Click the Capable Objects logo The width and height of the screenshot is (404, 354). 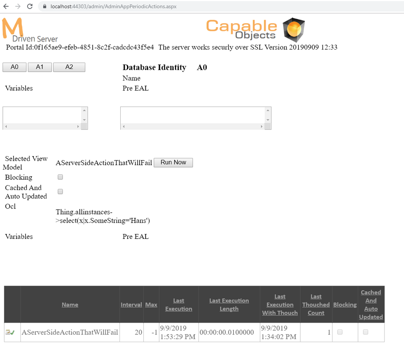[x=255, y=30]
